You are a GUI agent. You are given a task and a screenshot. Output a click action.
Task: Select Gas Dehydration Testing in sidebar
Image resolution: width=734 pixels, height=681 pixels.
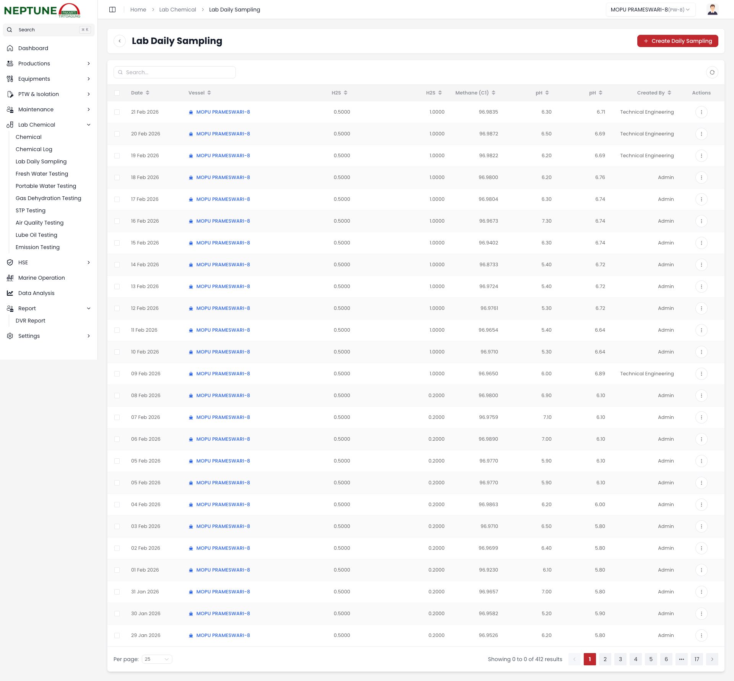pos(48,198)
